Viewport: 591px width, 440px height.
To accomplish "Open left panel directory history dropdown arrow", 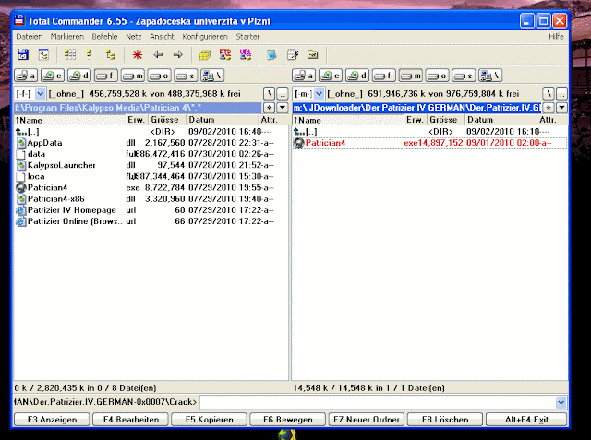I will (283, 108).
